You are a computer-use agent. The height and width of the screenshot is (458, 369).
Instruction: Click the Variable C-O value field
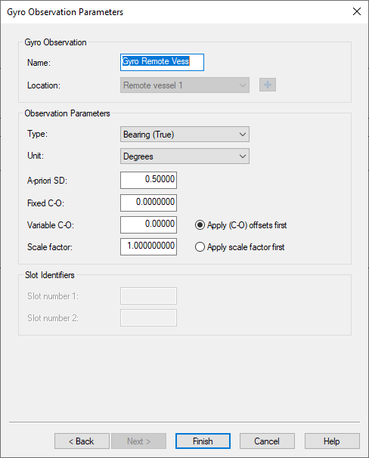148,225
